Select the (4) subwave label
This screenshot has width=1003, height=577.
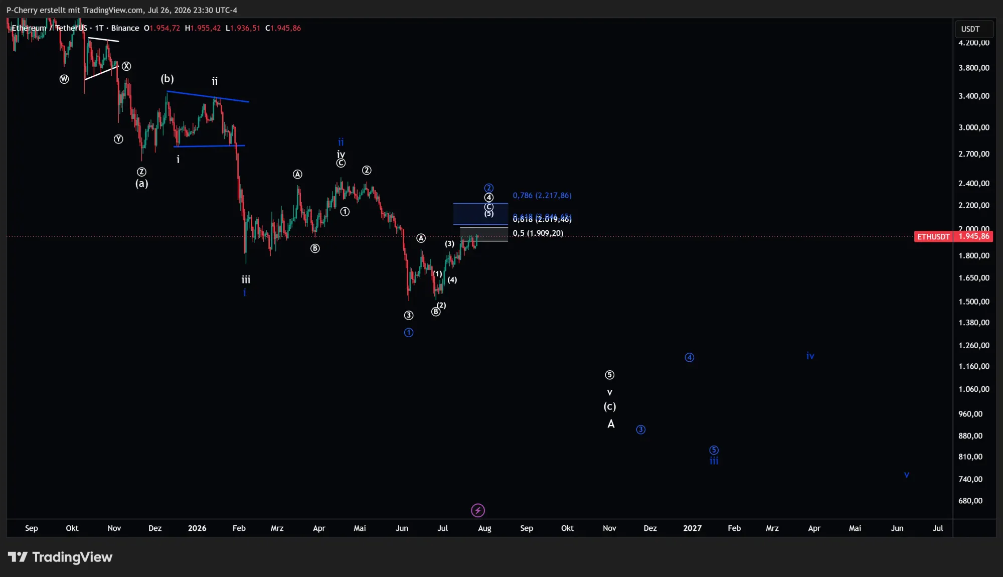point(452,280)
